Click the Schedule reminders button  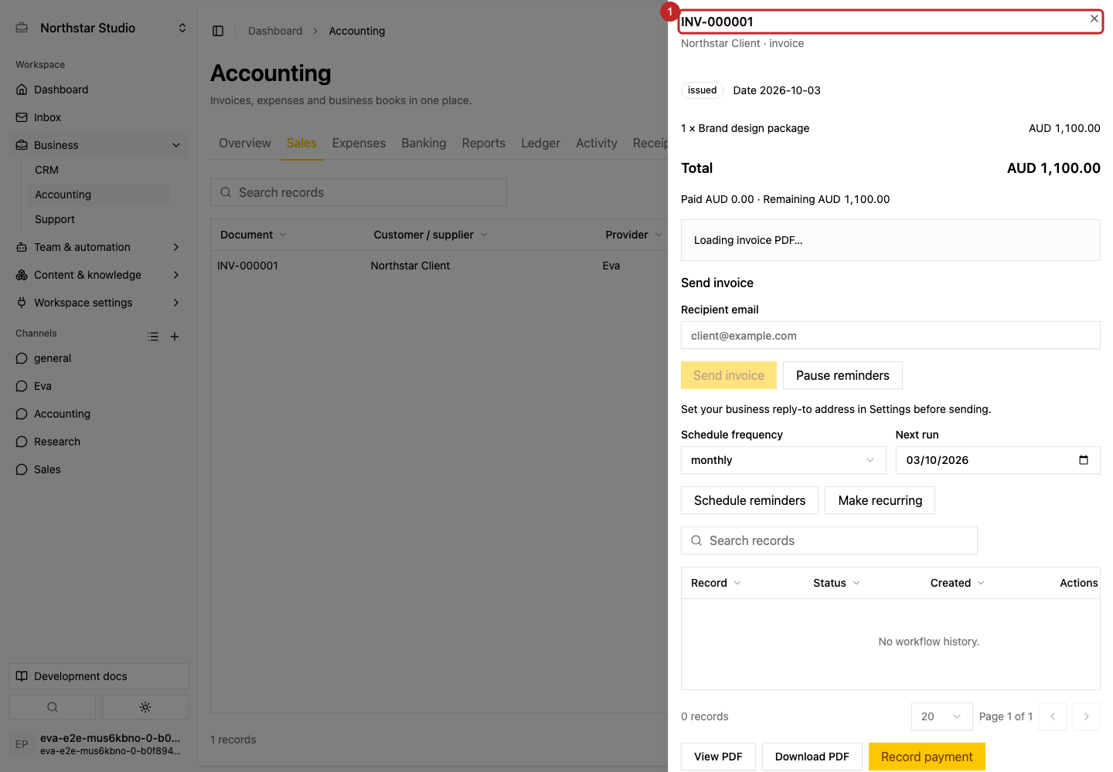point(750,500)
